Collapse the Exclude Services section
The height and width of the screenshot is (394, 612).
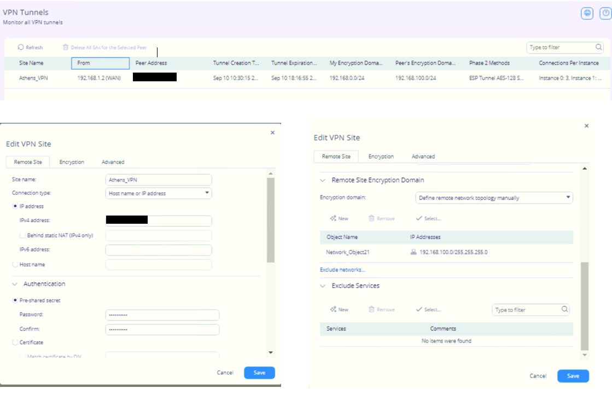click(323, 286)
